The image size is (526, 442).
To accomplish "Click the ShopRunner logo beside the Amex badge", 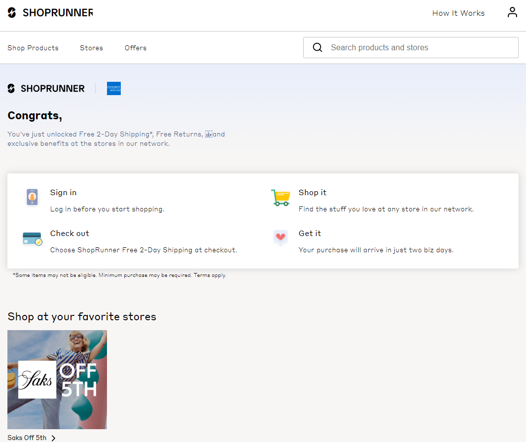I will [46, 89].
